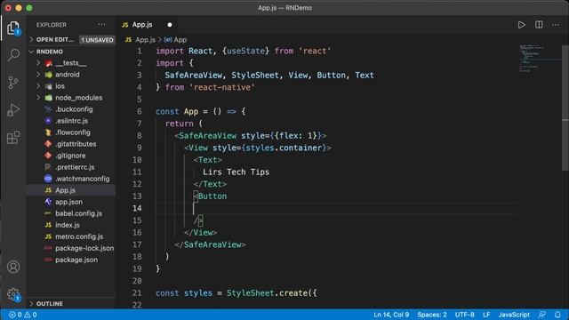The image size is (569, 320).
Task: Change JavaScript language mode
Action: coord(514,315)
